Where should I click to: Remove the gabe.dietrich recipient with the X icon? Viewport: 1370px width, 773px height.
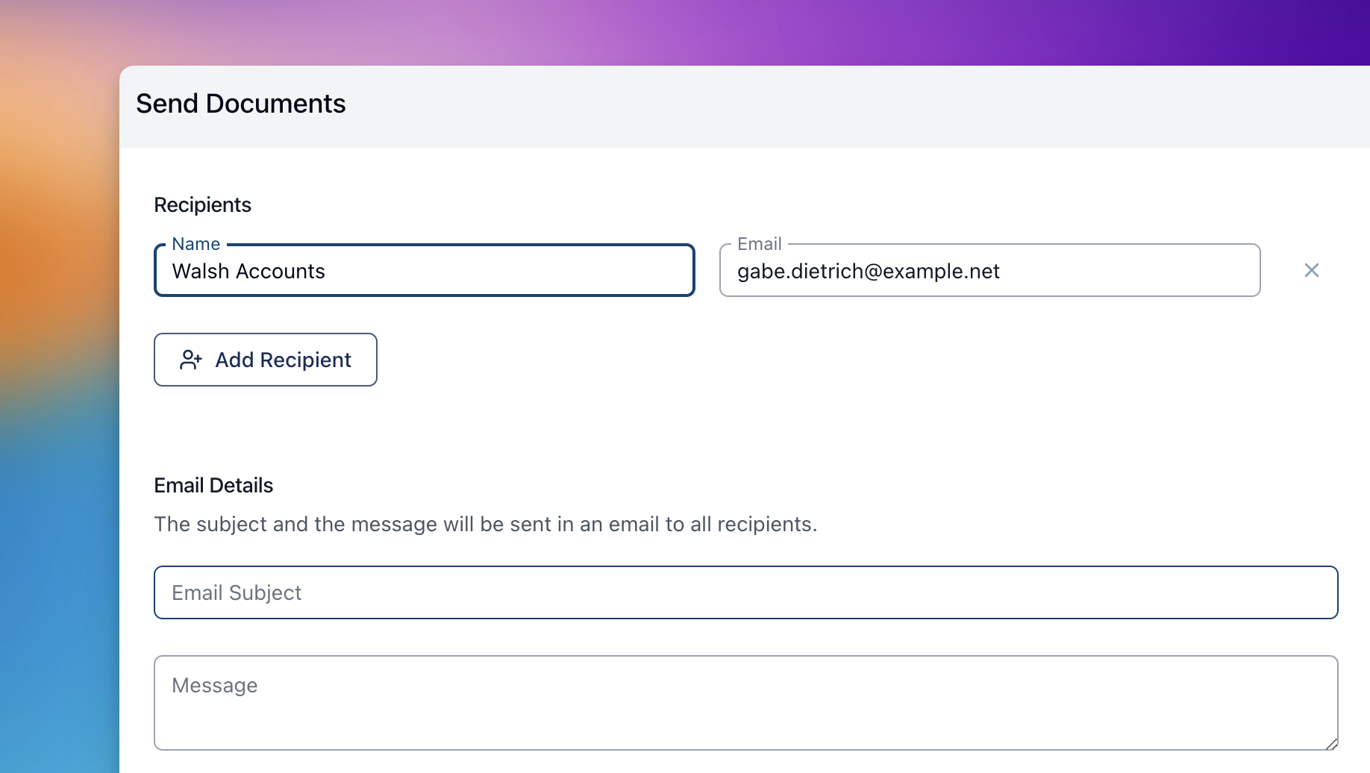coord(1311,270)
